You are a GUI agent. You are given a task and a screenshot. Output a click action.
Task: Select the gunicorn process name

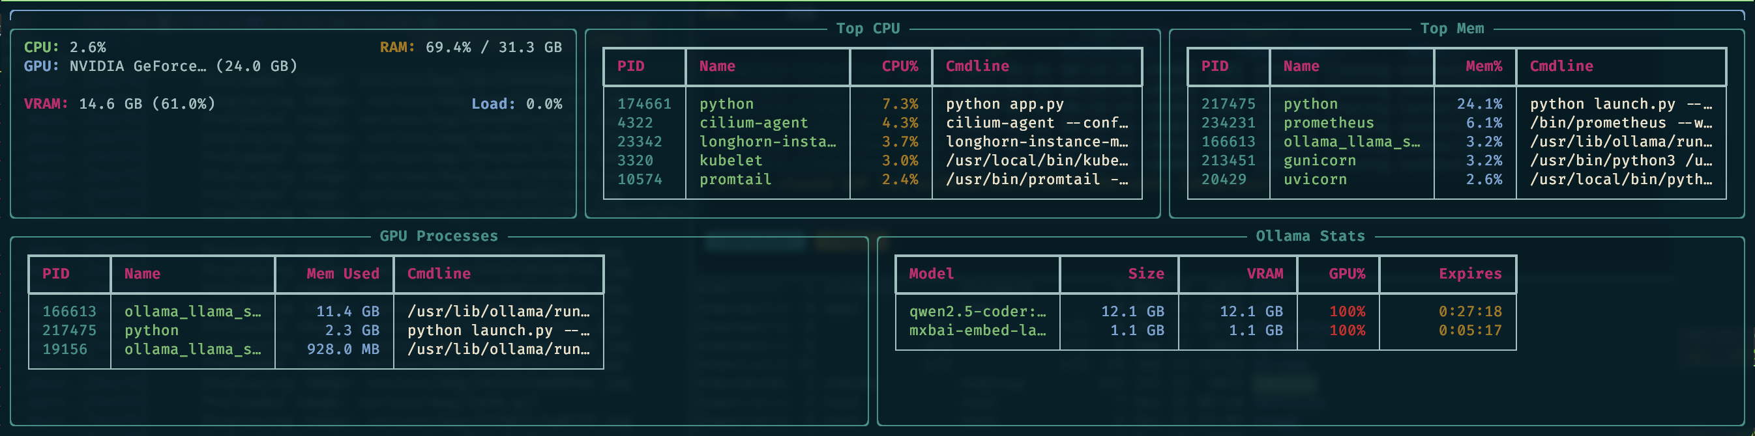coord(1320,161)
